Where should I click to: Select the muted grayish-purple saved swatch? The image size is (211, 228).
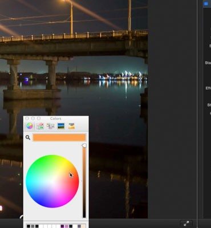(x=79, y=226)
